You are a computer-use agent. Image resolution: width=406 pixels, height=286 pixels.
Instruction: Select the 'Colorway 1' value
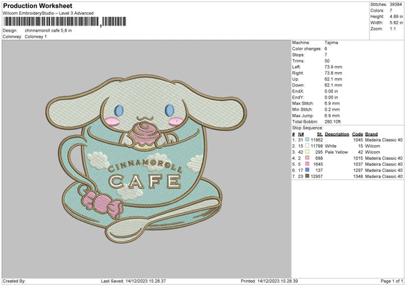click(36, 36)
